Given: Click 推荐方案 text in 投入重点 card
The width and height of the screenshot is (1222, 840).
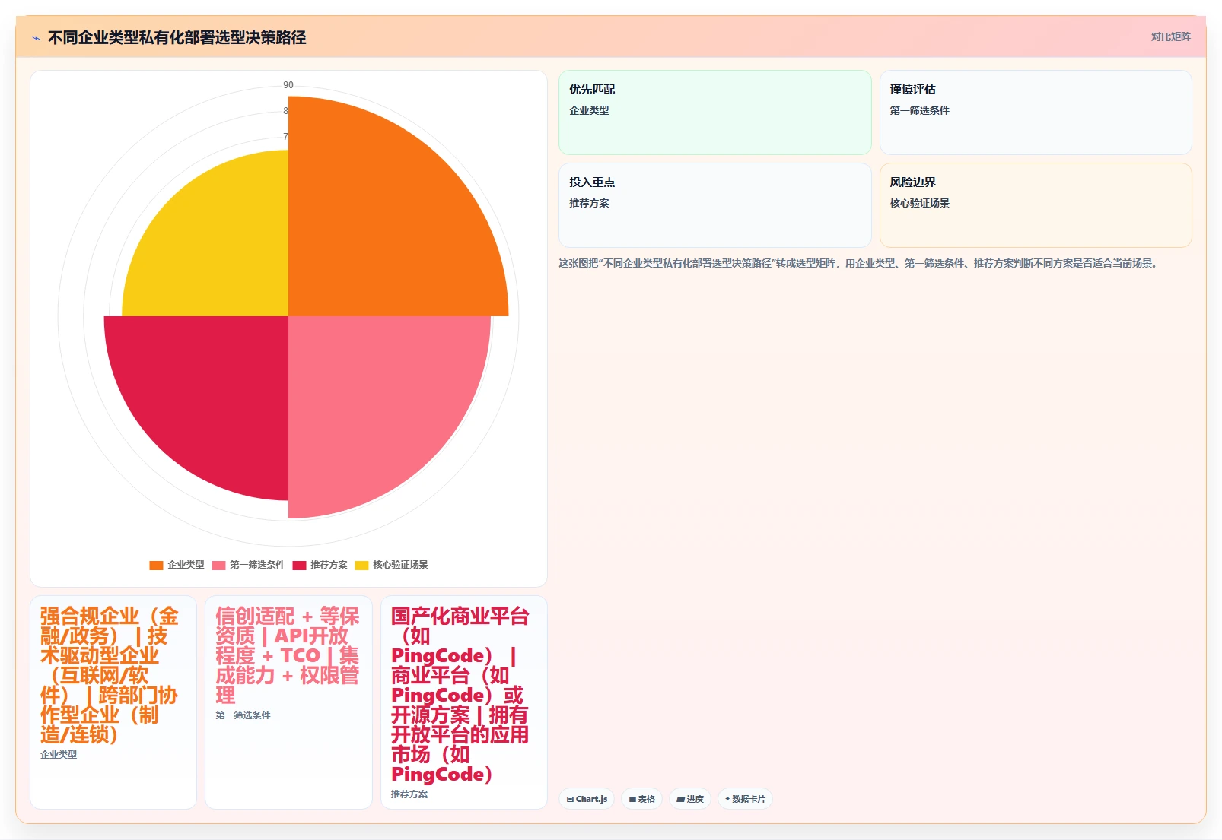Looking at the screenshot, I should click(x=589, y=203).
